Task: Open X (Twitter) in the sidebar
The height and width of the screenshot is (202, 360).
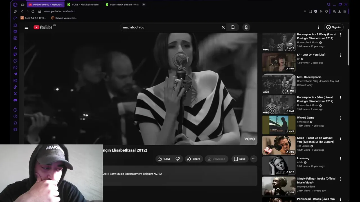Action: point(15,94)
